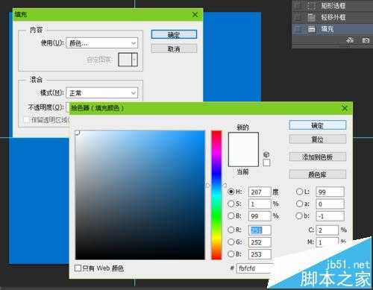Click 添加到色板 button
373x290 pixels.
point(318,157)
